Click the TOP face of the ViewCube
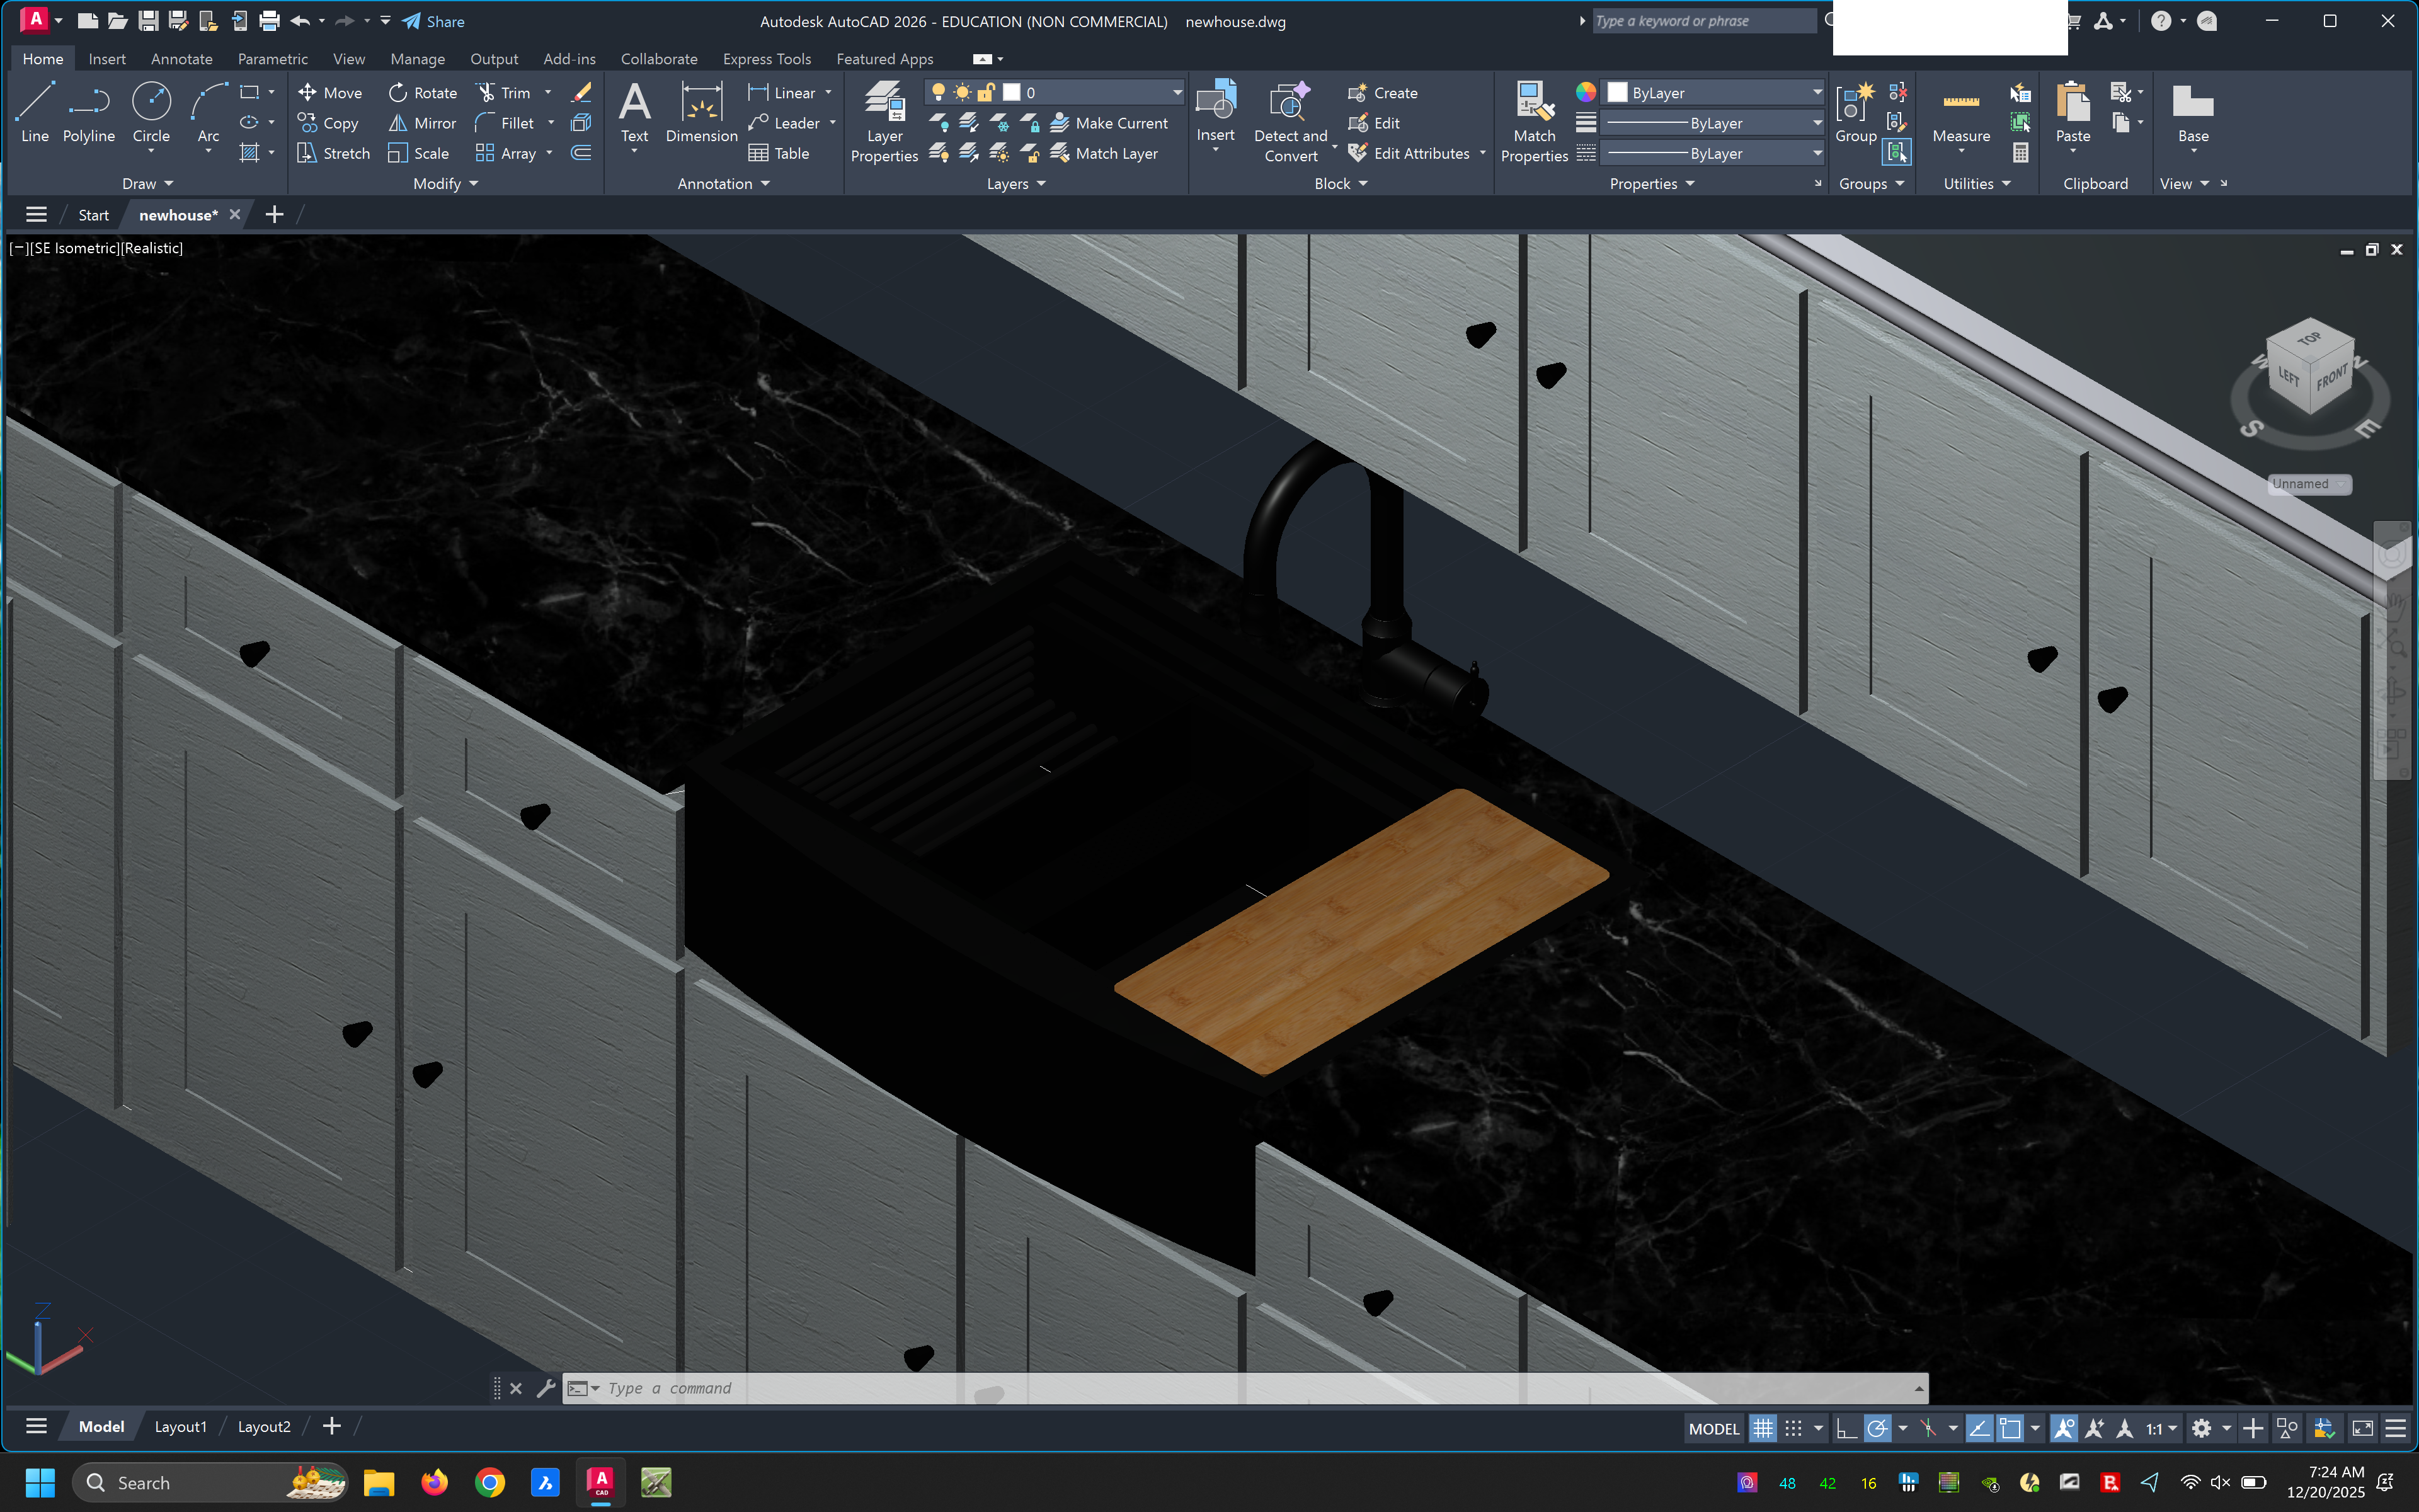This screenshot has width=2419, height=1512. (2309, 340)
